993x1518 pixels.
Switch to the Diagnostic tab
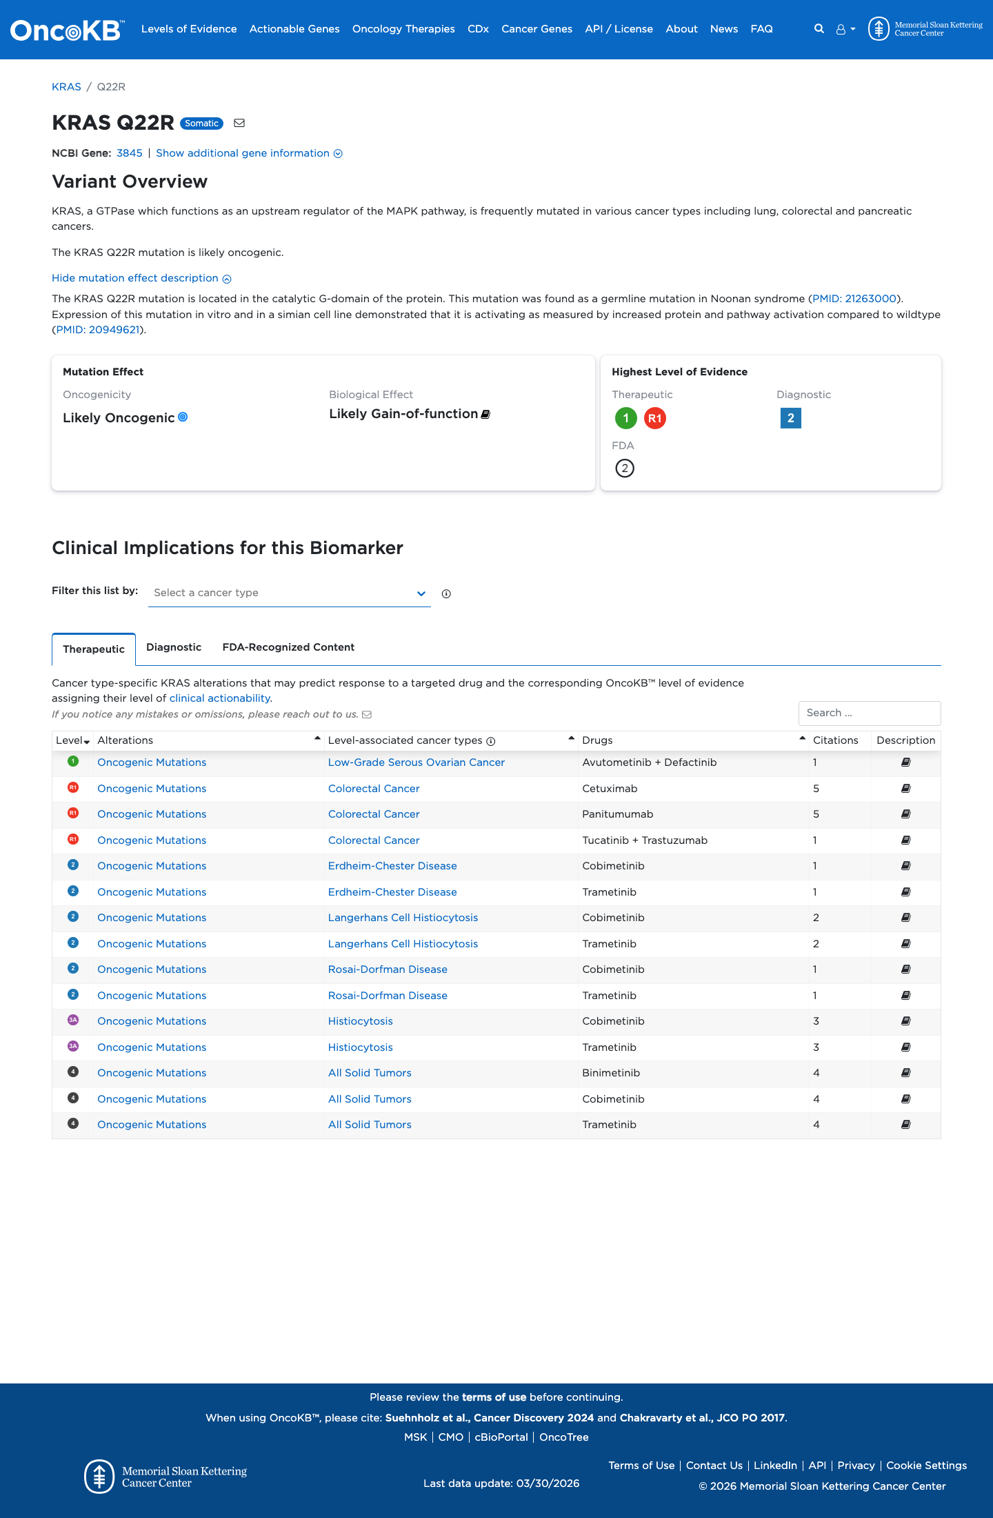pos(174,647)
